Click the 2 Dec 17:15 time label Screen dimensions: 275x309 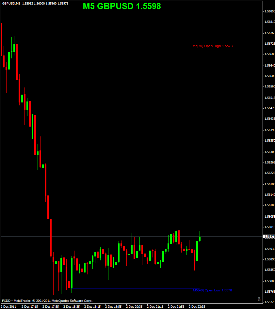click(30, 307)
